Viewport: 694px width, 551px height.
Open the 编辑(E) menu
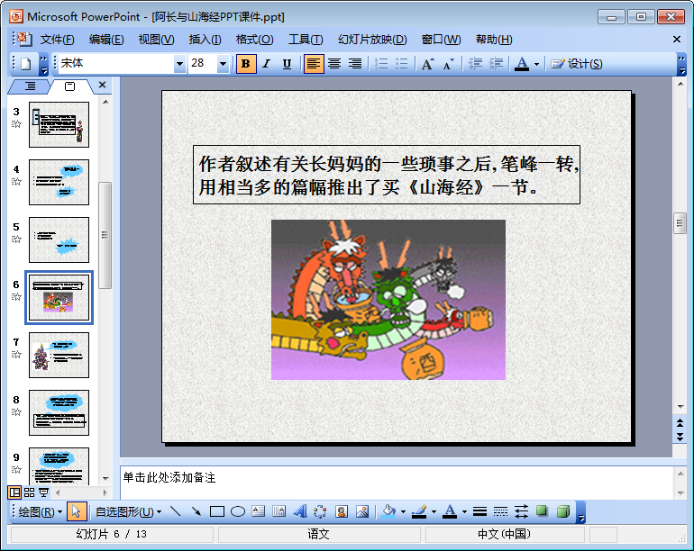click(106, 40)
